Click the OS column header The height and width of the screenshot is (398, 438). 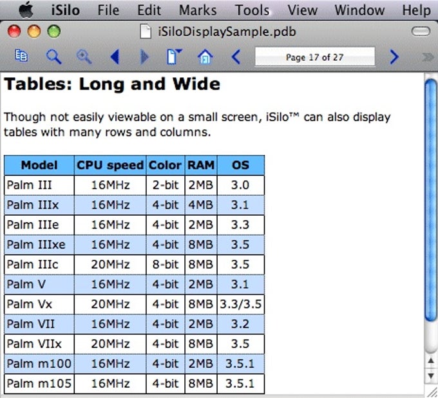click(x=240, y=165)
